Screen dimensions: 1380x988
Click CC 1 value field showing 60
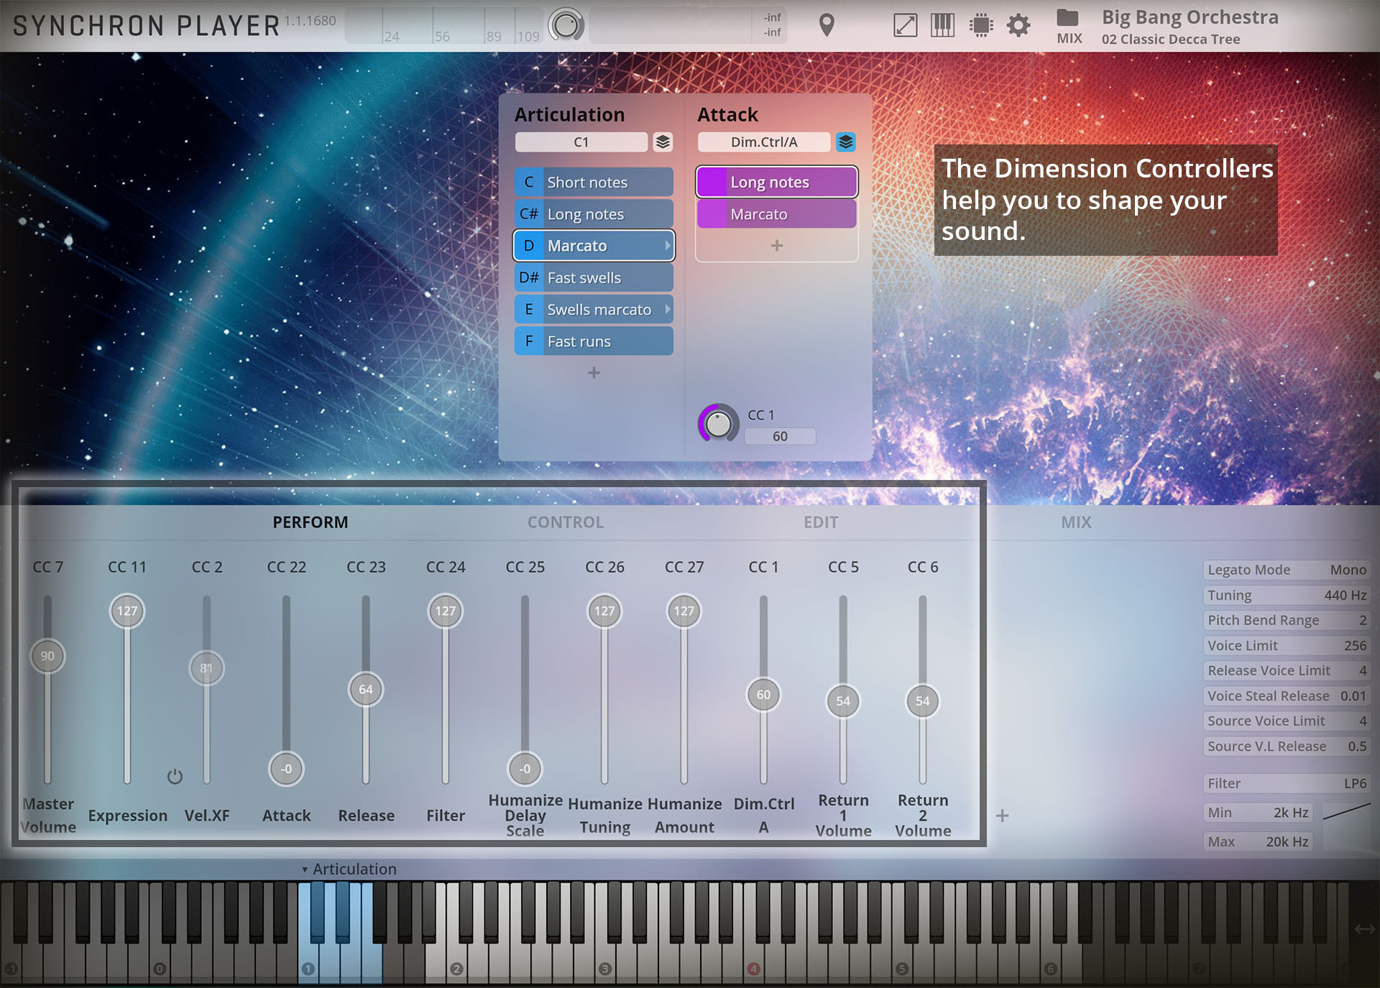pyautogui.click(x=780, y=436)
